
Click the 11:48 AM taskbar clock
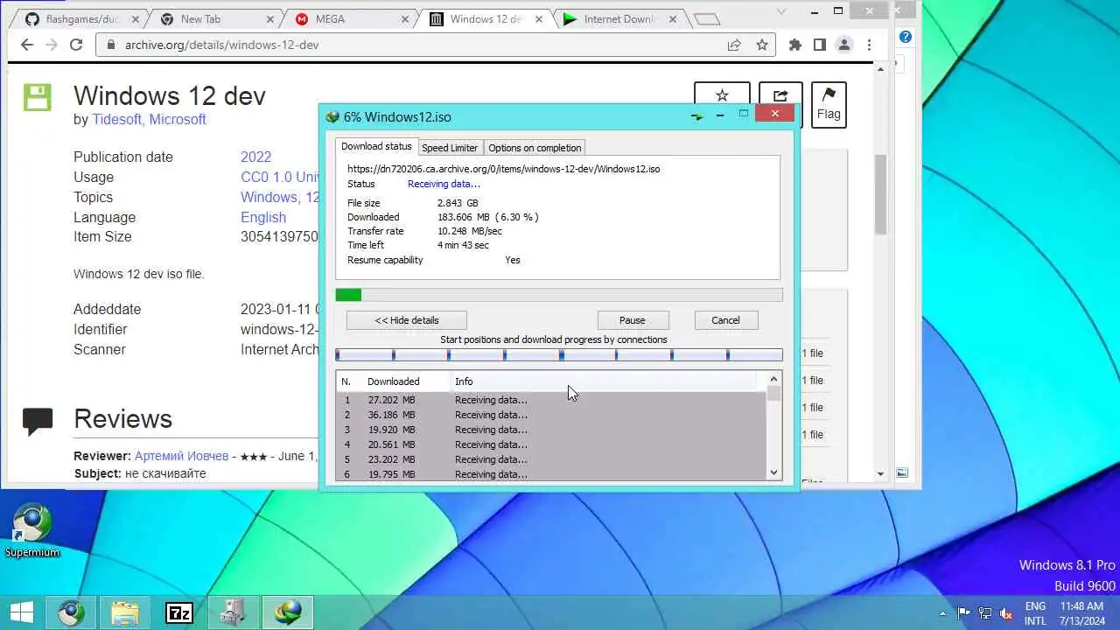(x=1081, y=606)
